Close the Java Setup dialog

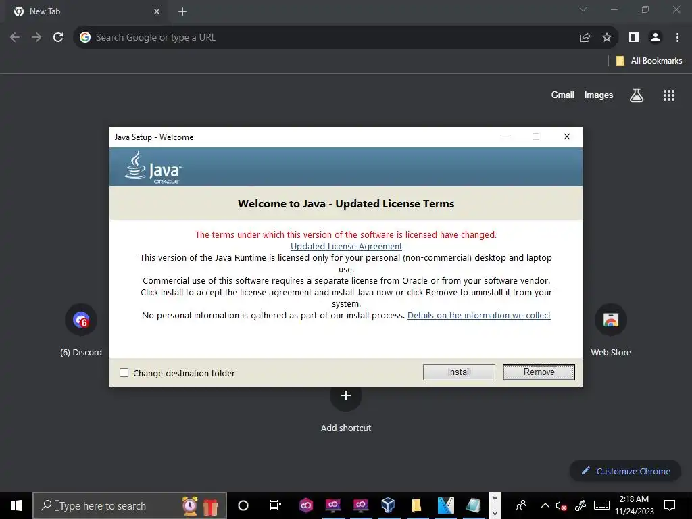pos(567,137)
